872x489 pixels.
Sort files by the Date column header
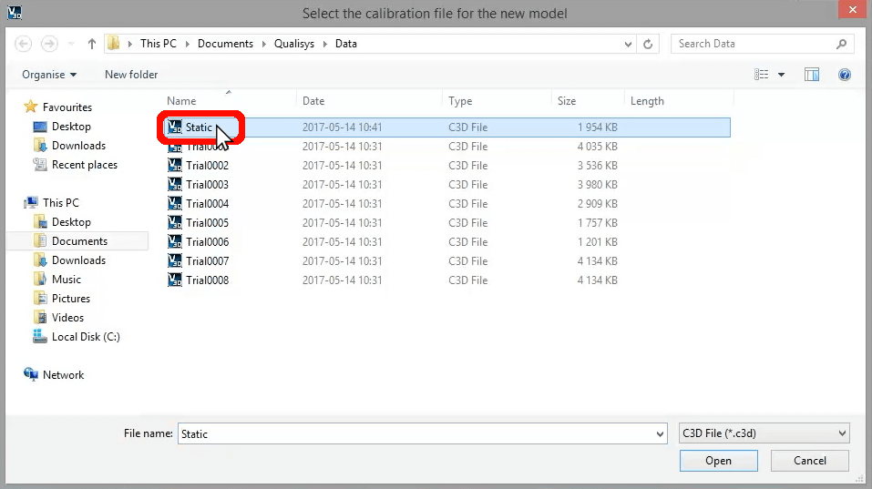[313, 101]
